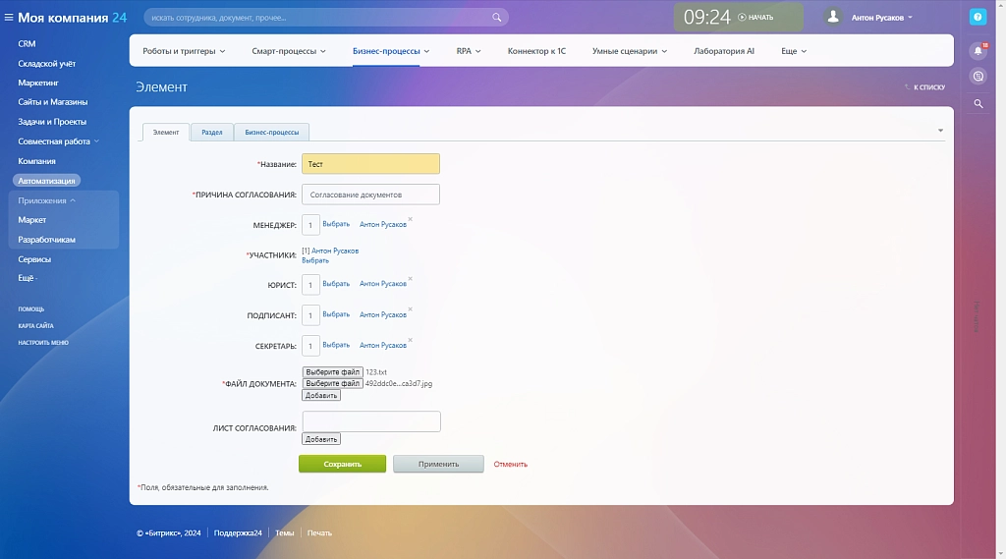Viewport: 1006px width, 559px height.
Task: Open the hamburger menu next to the company name
Action: pos(8,18)
